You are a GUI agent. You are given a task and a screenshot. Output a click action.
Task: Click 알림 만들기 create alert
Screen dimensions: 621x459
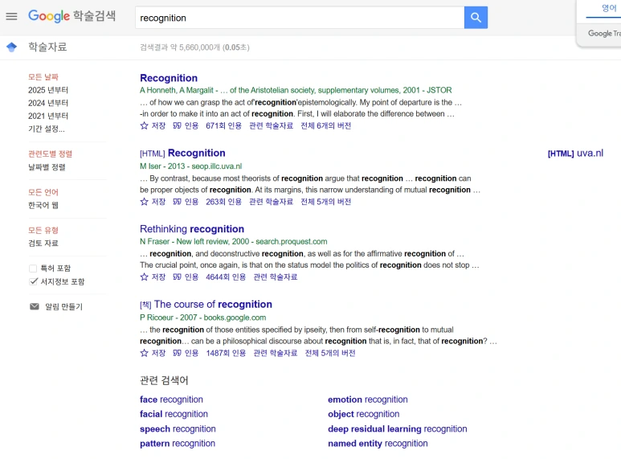[x=63, y=306]
